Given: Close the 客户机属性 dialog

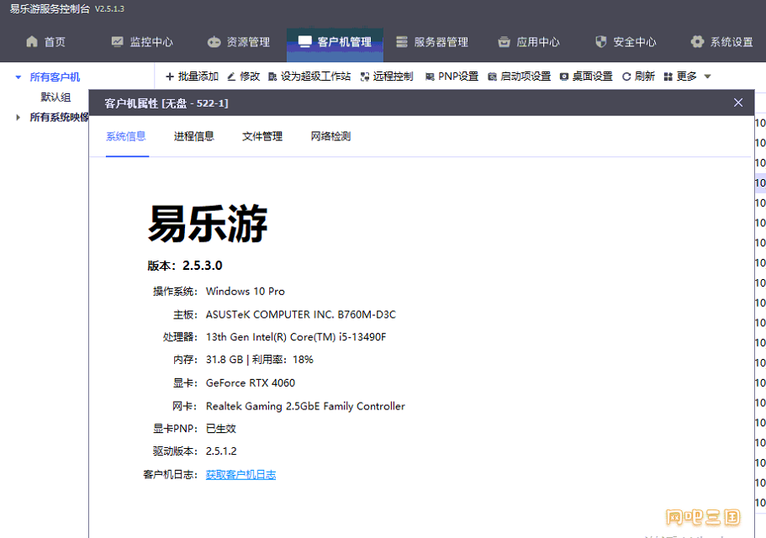Looking at the screenshot, I should point(738,103).
